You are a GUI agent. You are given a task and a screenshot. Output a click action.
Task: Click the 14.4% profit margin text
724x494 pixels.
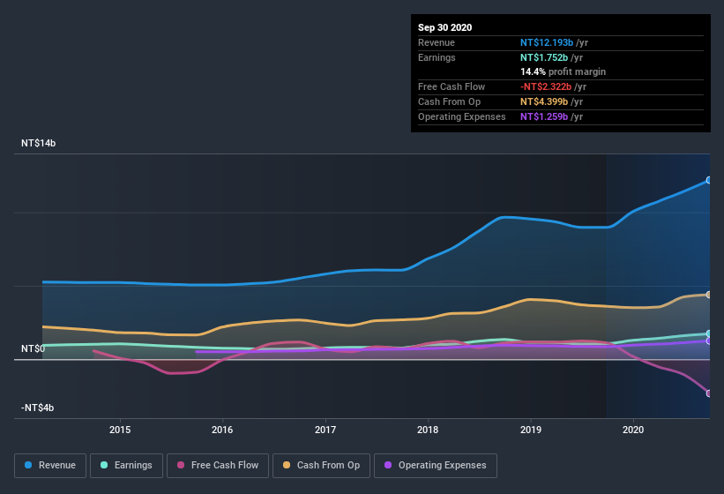pos(563,71)
